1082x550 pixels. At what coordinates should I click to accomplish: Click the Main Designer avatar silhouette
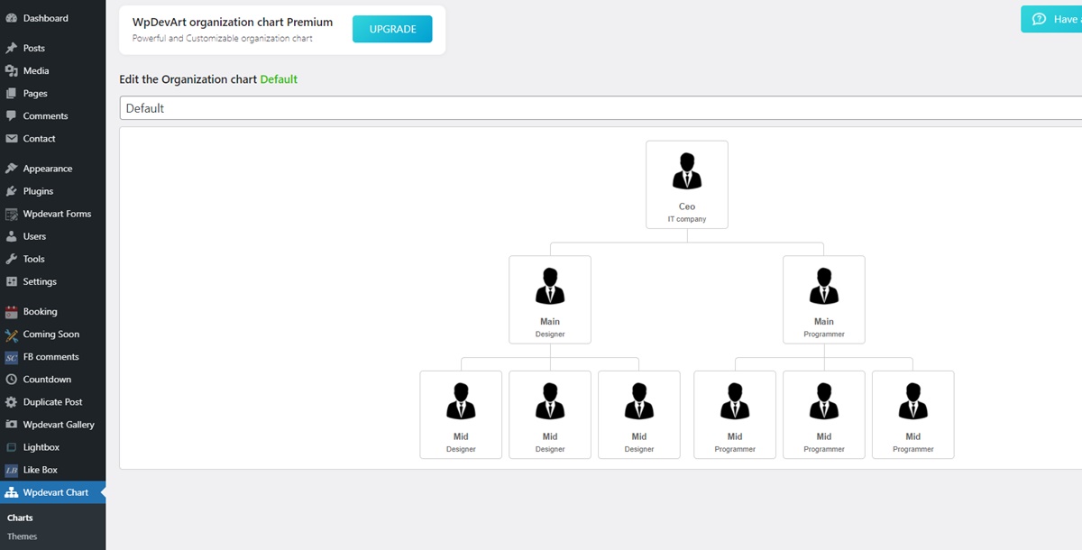[550, 286]
